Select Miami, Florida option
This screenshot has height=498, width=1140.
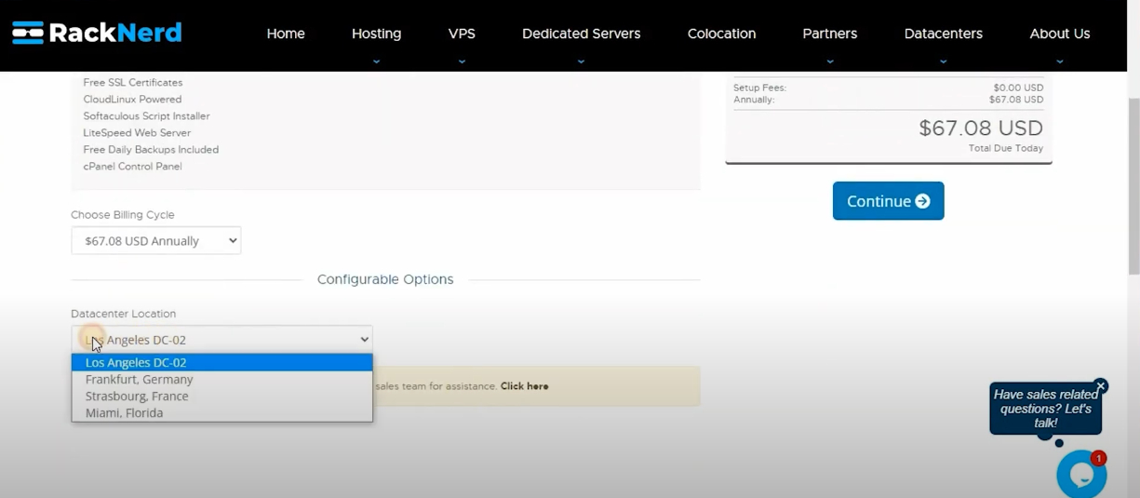point(221,413)
